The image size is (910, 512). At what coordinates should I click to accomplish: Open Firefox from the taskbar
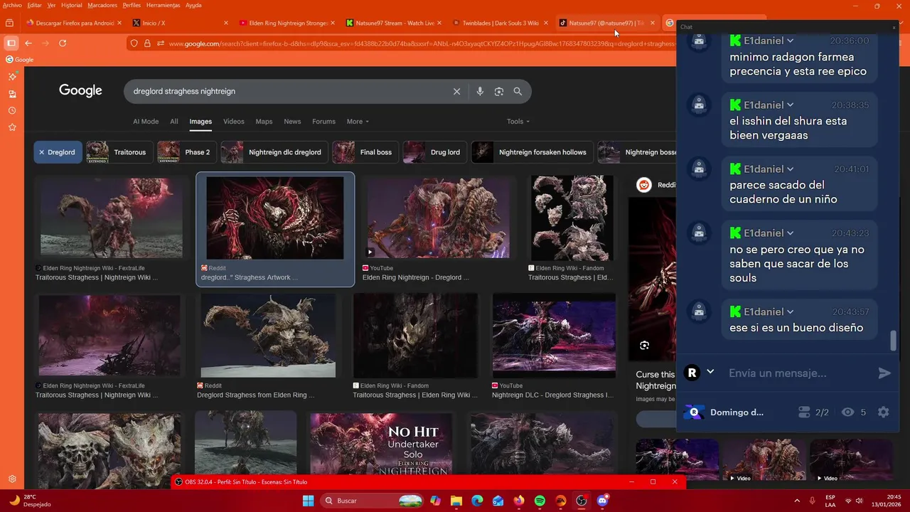pos(519,501)
